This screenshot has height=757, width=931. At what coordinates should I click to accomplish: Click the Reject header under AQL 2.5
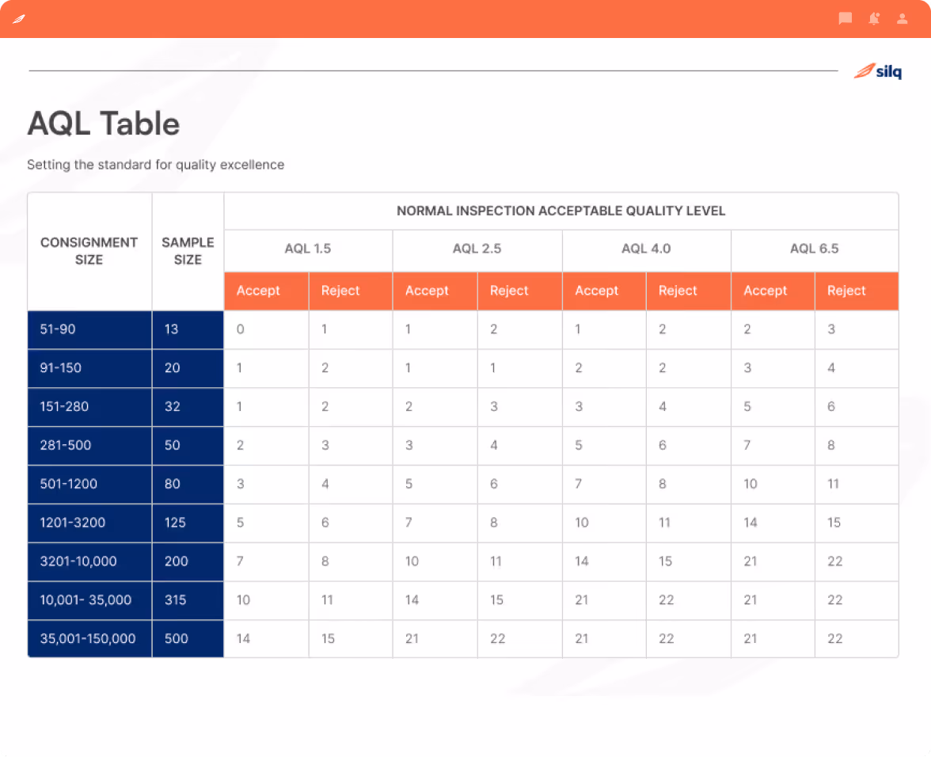tap(519, 291)
